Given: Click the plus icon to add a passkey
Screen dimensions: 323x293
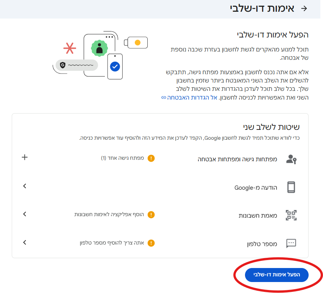Looking at the screenshot, I should pos(25,157).
